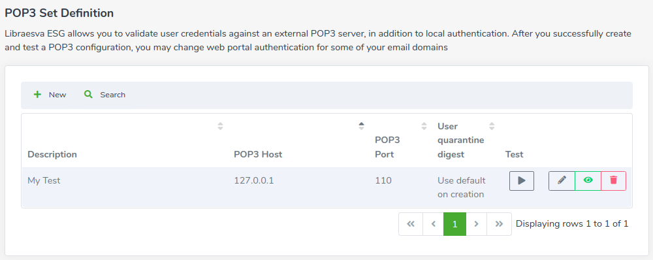The image size is (653, 260).
Task: Click the green plus New icon
Action: (37, 95)
